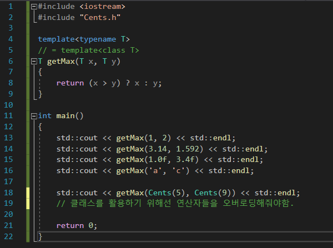333x248 pixels.
Task: Click the getMax function name on line 6
Action: click(61, 62)
